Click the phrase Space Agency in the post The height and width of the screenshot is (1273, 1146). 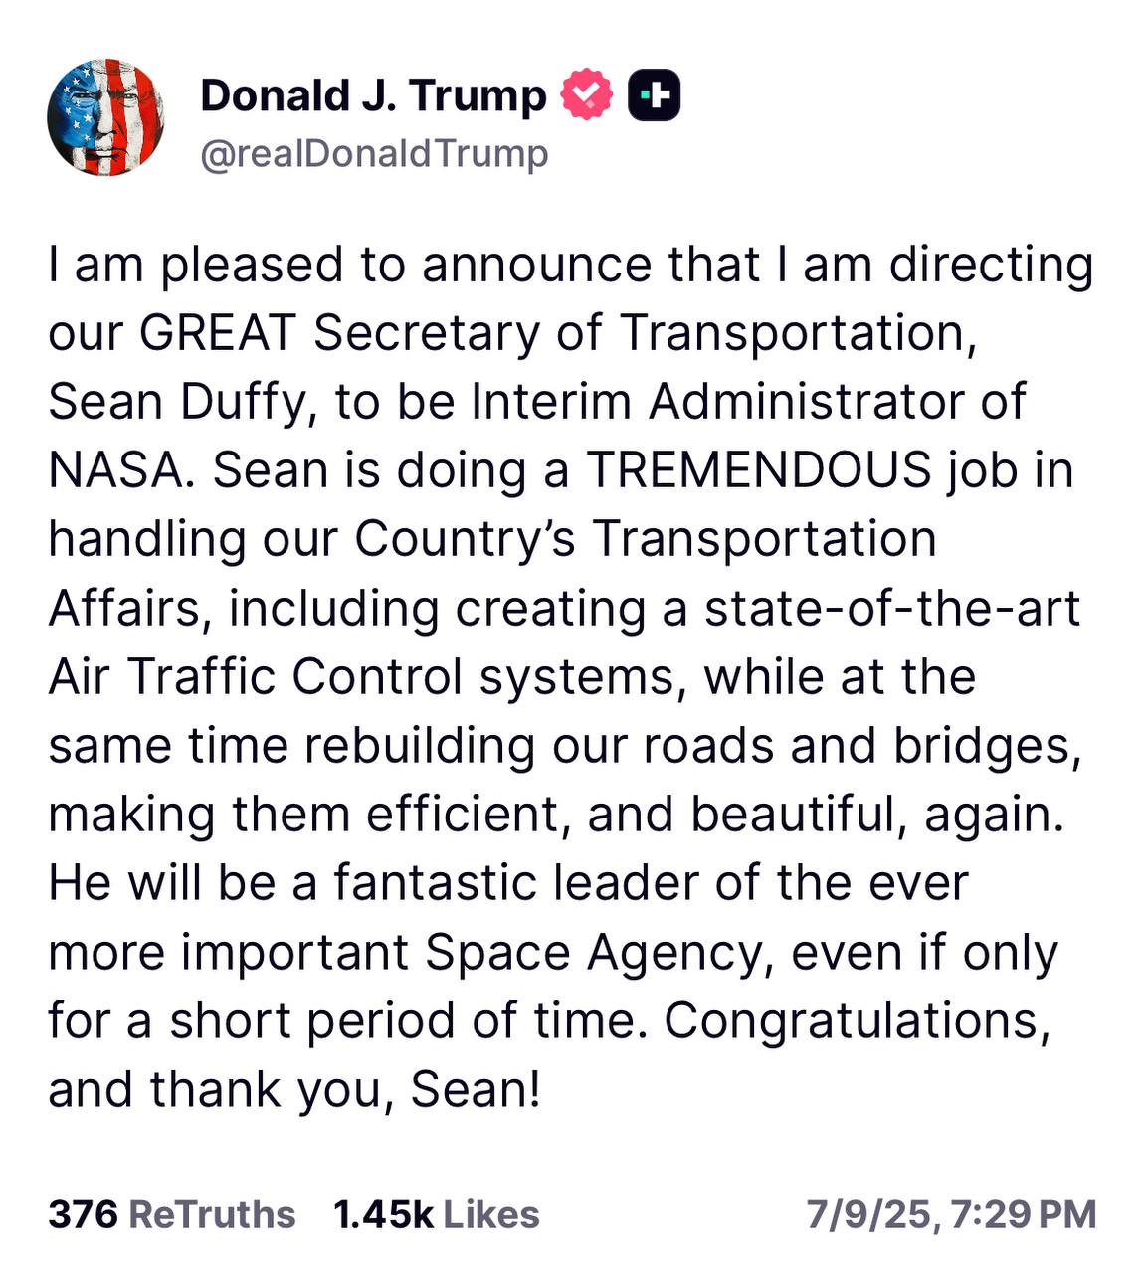tap(600, 953)
